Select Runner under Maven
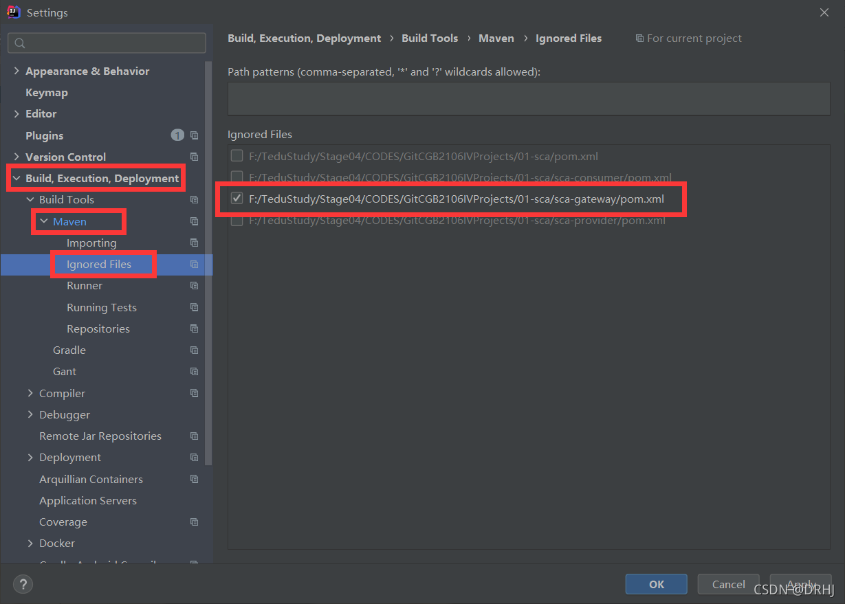Viewport: 845px width, 604px height. point(85,286)
